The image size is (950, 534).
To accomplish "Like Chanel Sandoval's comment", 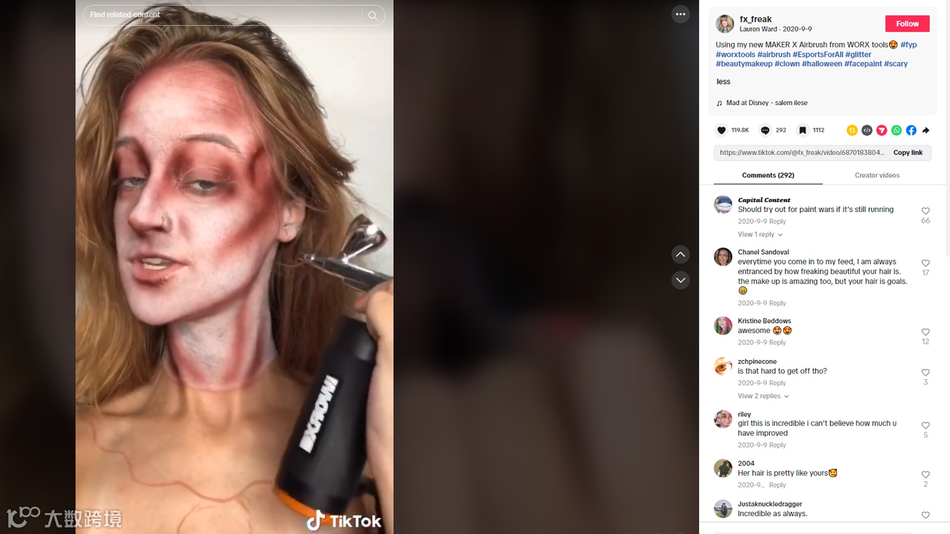I will pos(925,263).
